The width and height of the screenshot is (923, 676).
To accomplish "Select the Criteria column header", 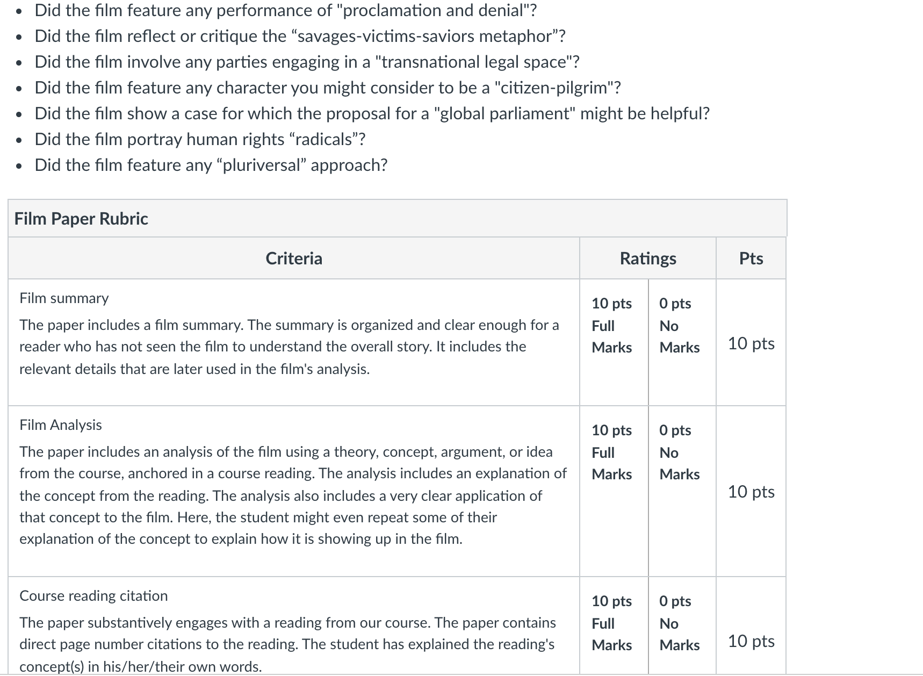I will pos(294,258).
